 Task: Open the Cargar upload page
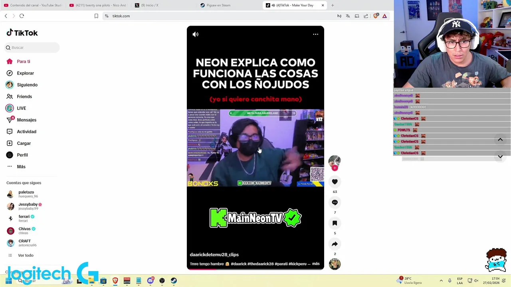click(24, 143)
